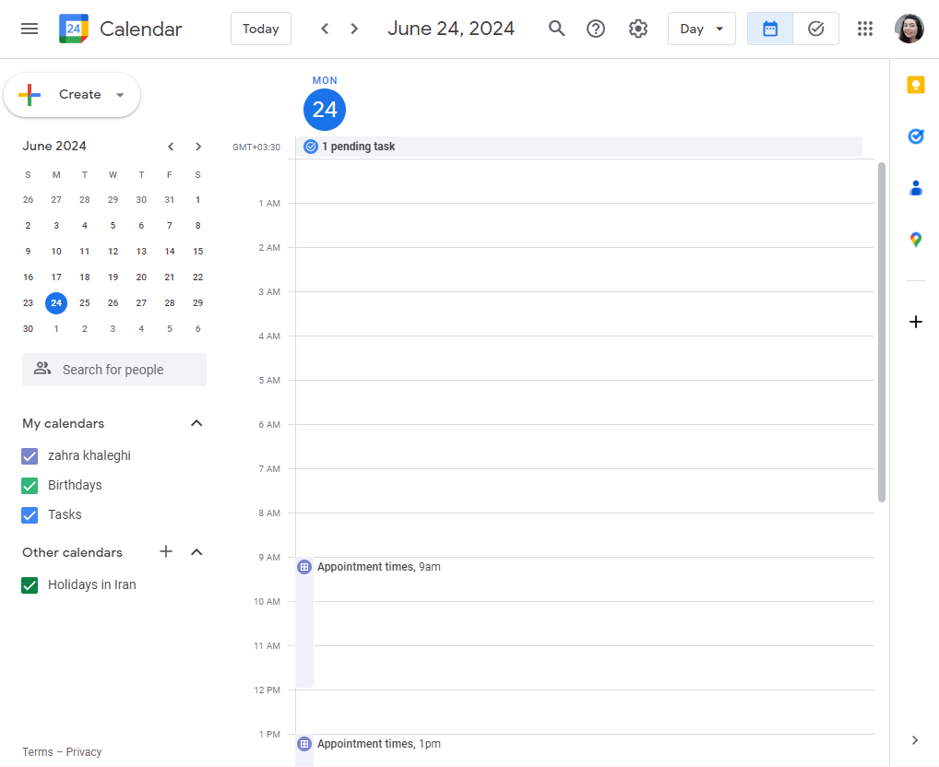Open Google Maps in side panel

[x=915, y=240]
